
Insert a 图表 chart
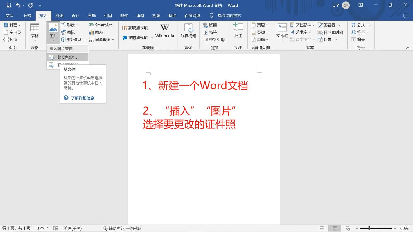(x=96, y=32)
